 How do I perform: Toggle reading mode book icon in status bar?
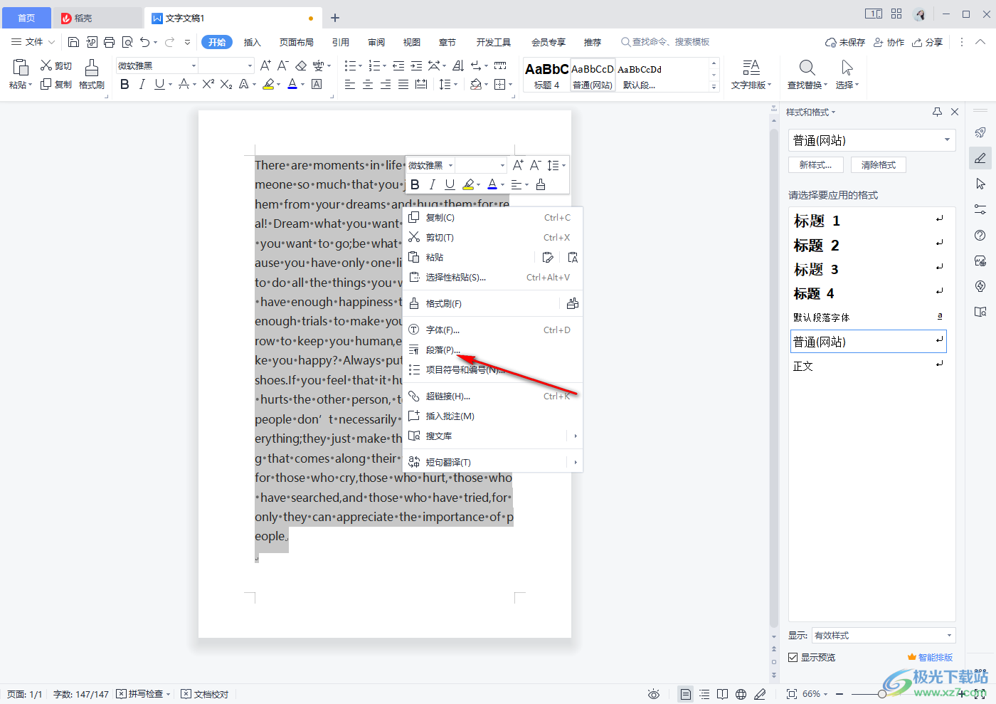click(x=722, y=694)
